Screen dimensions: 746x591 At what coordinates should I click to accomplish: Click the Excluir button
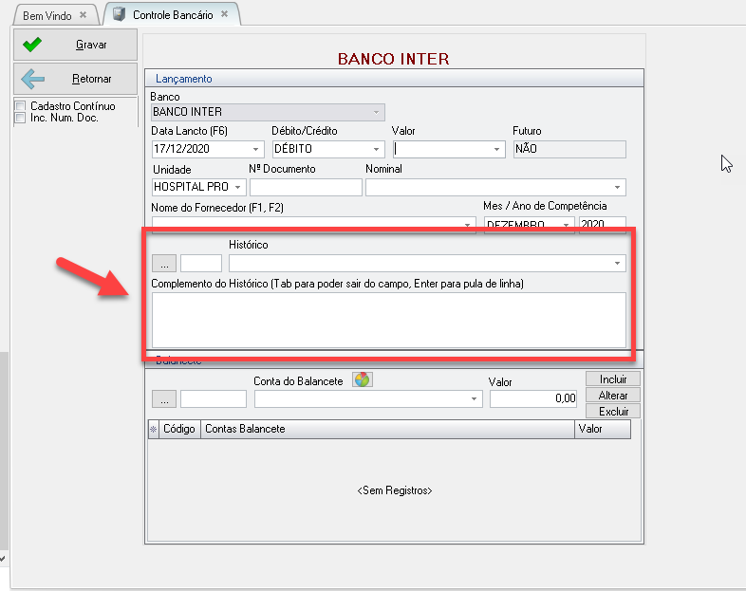(x=613, y=411)
